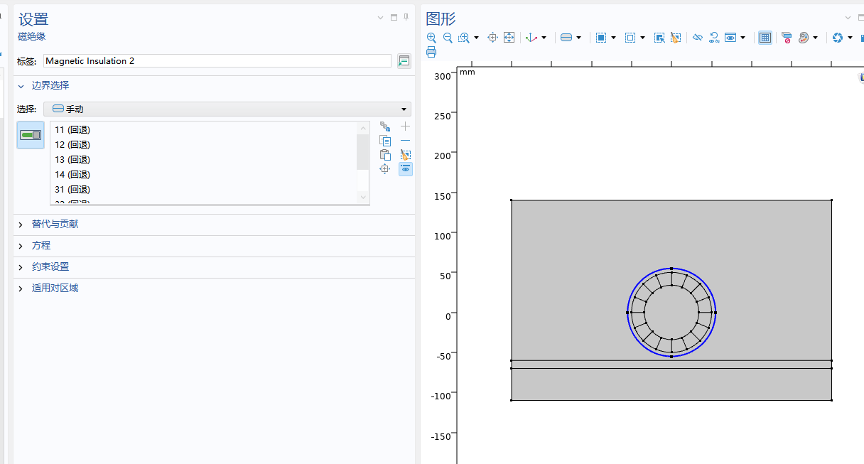Image resolution: width=864 pixels, height=464 pixels.
Task: Click select boundaries icon in toolbar
Action: click(x=566, y=38)
